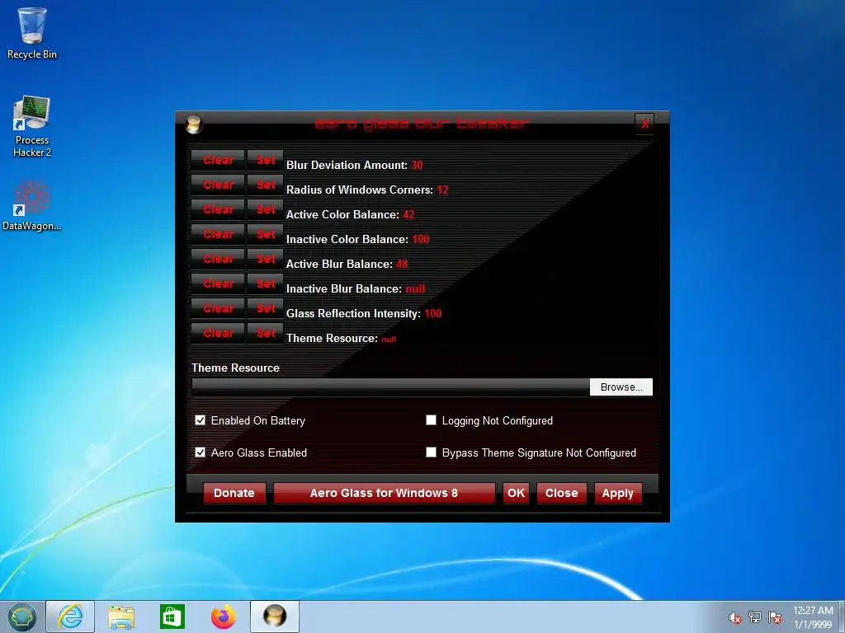The width and height of the screenshot is (845, 633).
Task: Clear the Inactive Color Balance
Action: (x=218, y=234)
